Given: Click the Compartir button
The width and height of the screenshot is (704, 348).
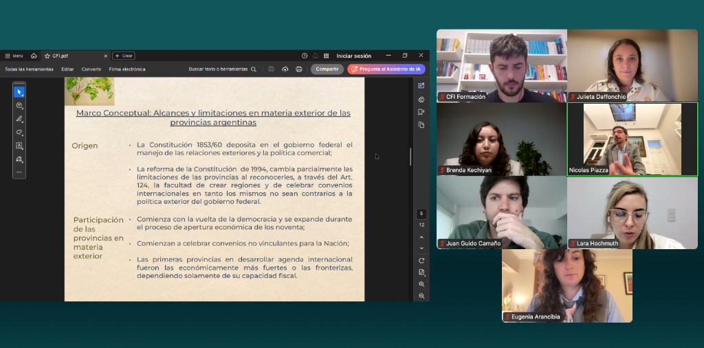Looking at the screenshot, I should click(327, 69).
